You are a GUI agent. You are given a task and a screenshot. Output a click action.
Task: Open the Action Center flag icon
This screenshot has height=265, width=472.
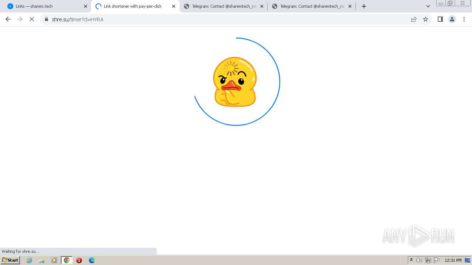click(x=437, y=260)
